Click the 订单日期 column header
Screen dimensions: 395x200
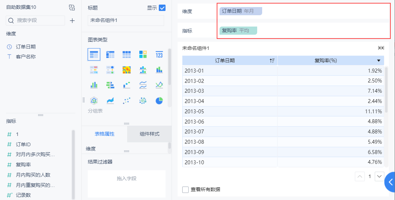(230, 61)
